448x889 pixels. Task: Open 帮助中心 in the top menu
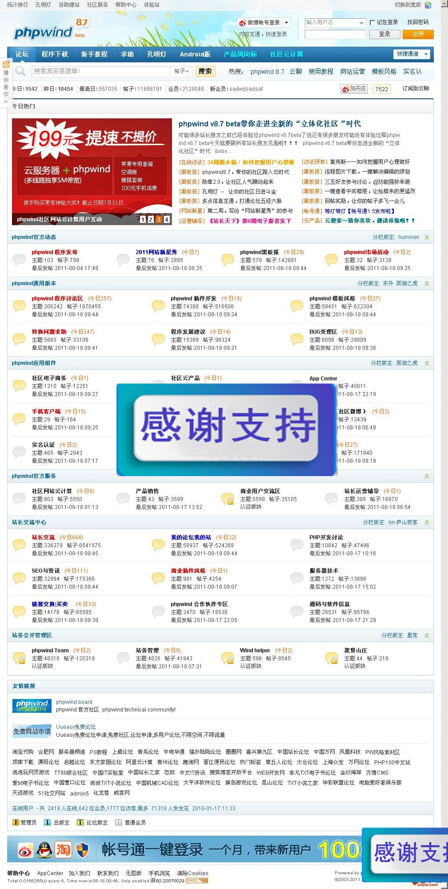126,5
